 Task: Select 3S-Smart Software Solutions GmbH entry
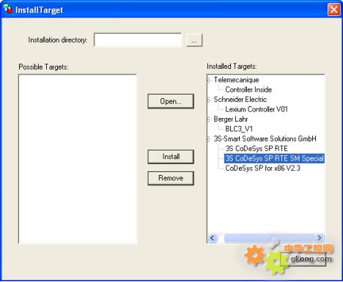coord(265,138)
